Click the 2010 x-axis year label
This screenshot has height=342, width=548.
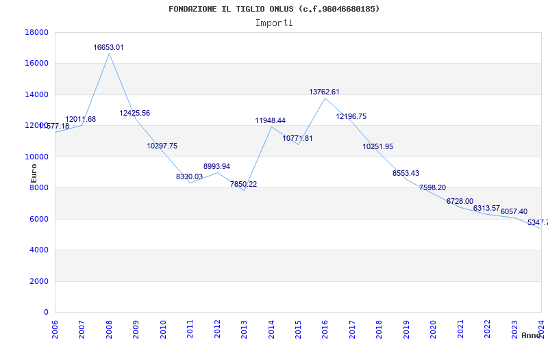(x=163, y=329)
